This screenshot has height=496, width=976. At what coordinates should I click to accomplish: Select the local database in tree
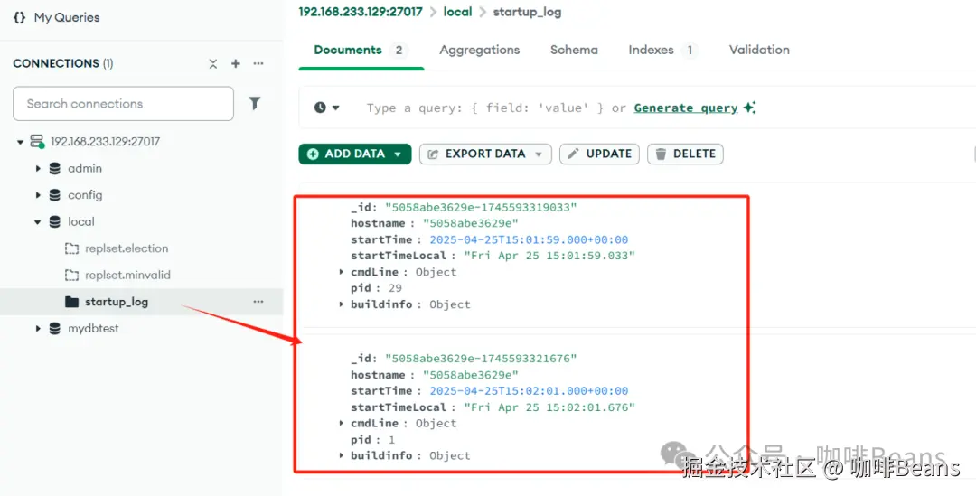81,222
